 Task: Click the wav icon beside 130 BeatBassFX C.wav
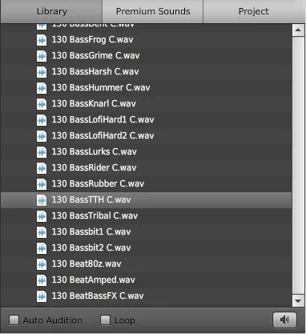click(x=42, y=296)
